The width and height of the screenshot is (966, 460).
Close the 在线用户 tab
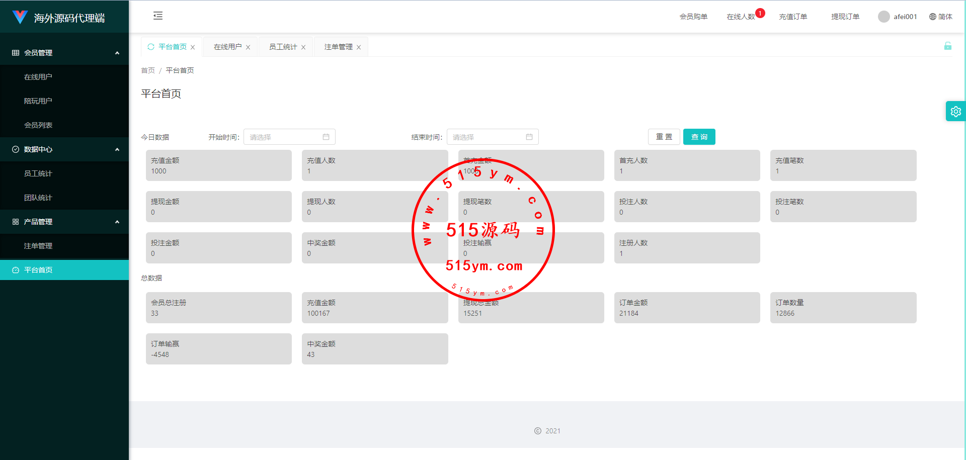click(x=248, y=47)
